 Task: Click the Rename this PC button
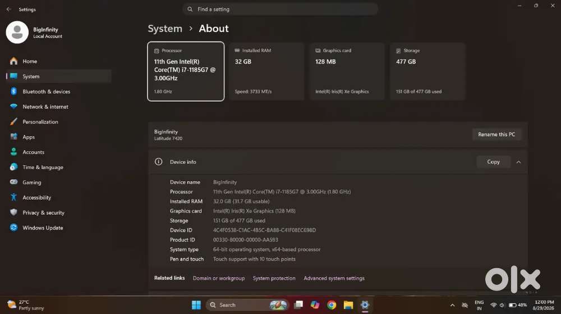point(496,134)
